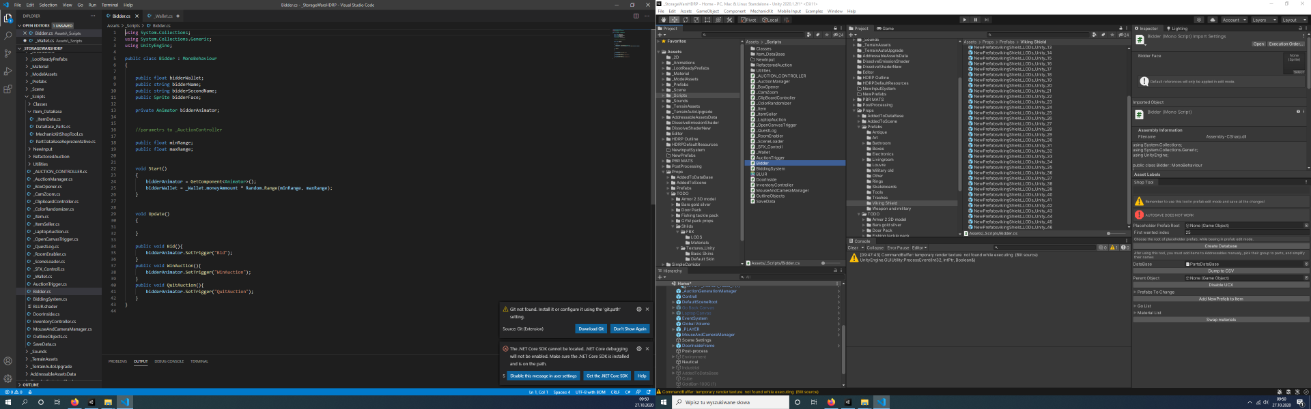Click Get the .NET Core SDK button

[606, 376]
